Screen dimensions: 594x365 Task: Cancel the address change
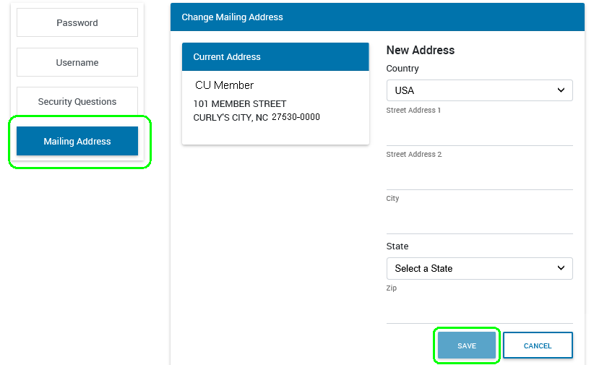[x=538, y=346]
